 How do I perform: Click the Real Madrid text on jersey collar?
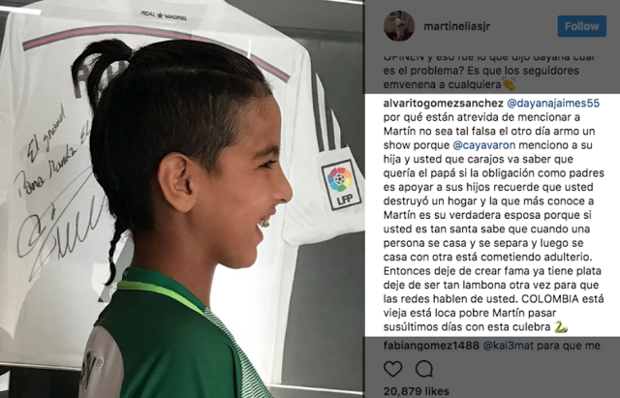pos(164,15)
